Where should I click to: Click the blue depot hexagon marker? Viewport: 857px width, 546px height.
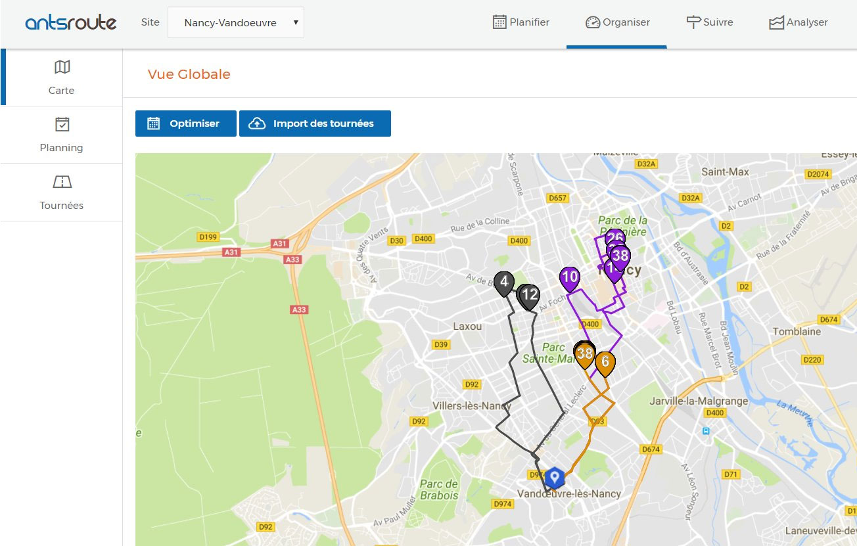[555, 478]
